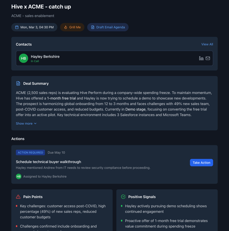Click the HB avatar in the Contacts card
Viewport: 229px width, 231px height.
(x=23, y=58)
